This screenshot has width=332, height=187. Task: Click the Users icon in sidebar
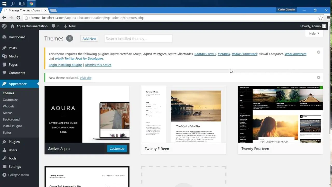click(4, 150)
